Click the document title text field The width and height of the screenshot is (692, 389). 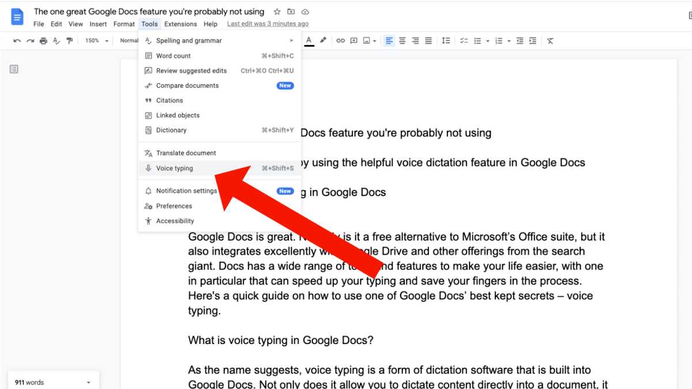pyautogui.click(x=149, y=12)
